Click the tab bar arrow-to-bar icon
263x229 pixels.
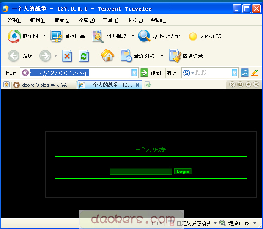click(x=248, y=85)
